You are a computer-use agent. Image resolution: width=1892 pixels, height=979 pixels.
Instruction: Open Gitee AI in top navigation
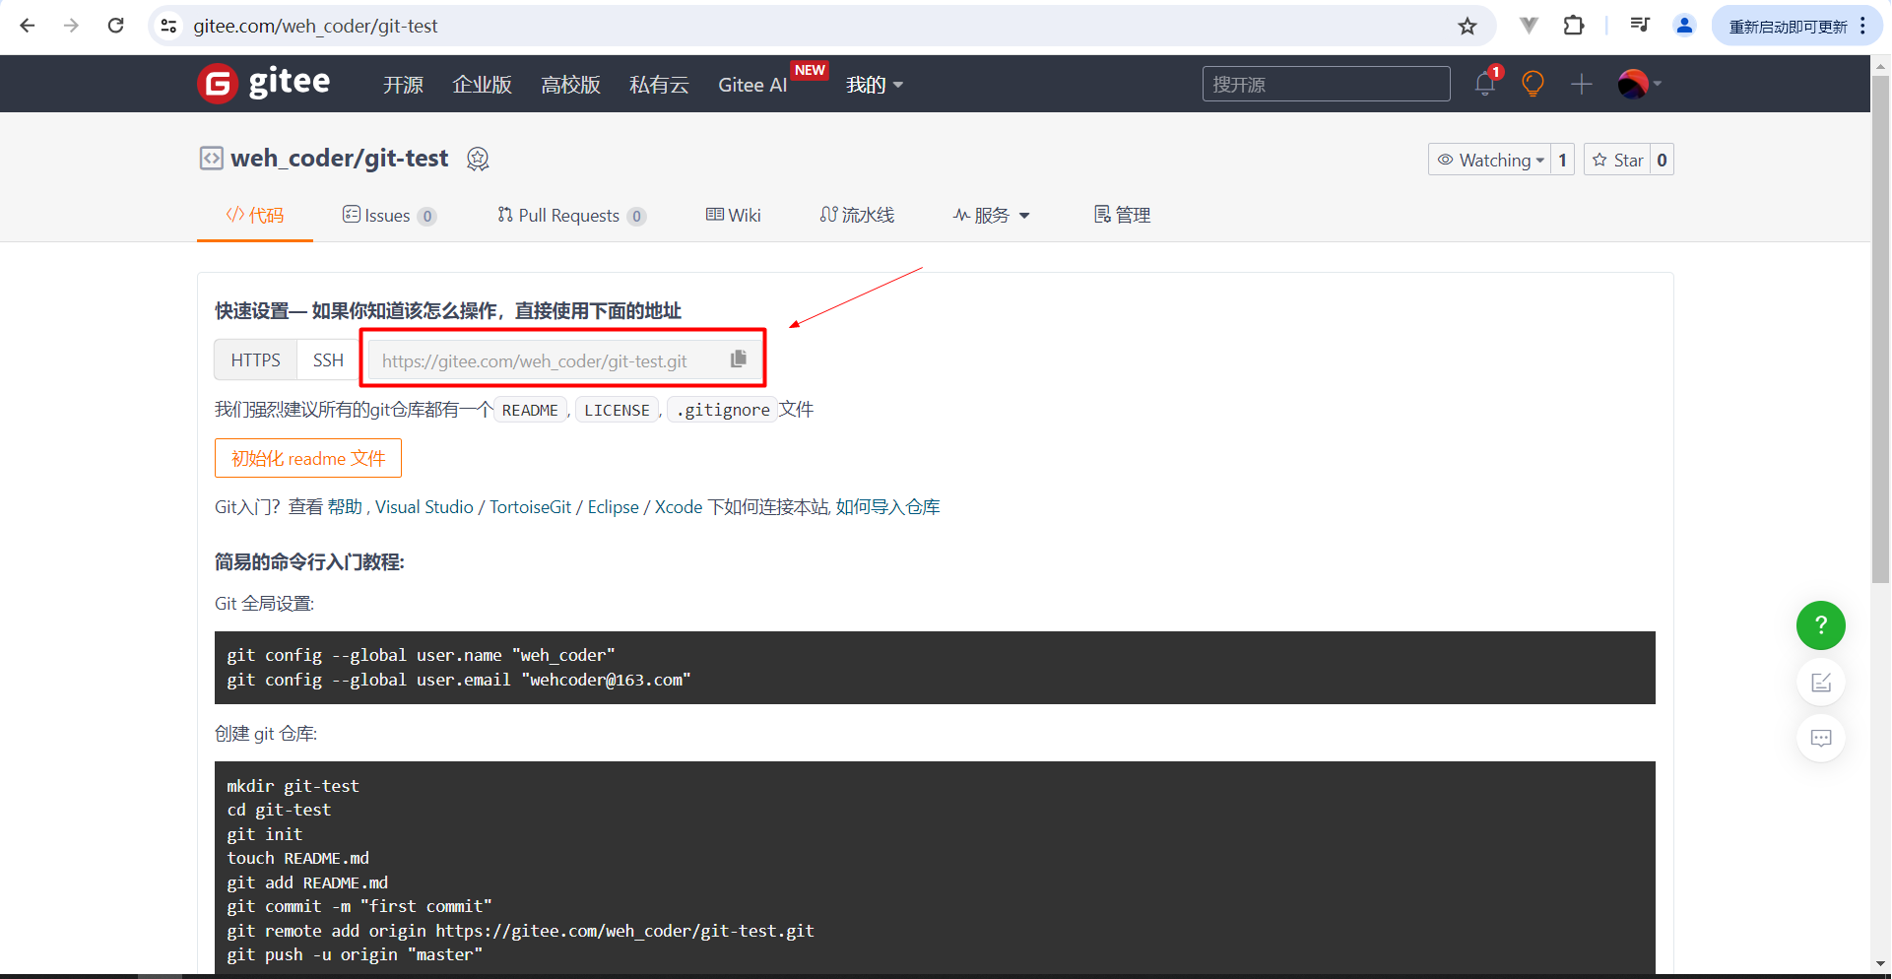pyautogui.click(x=752, y=85)
